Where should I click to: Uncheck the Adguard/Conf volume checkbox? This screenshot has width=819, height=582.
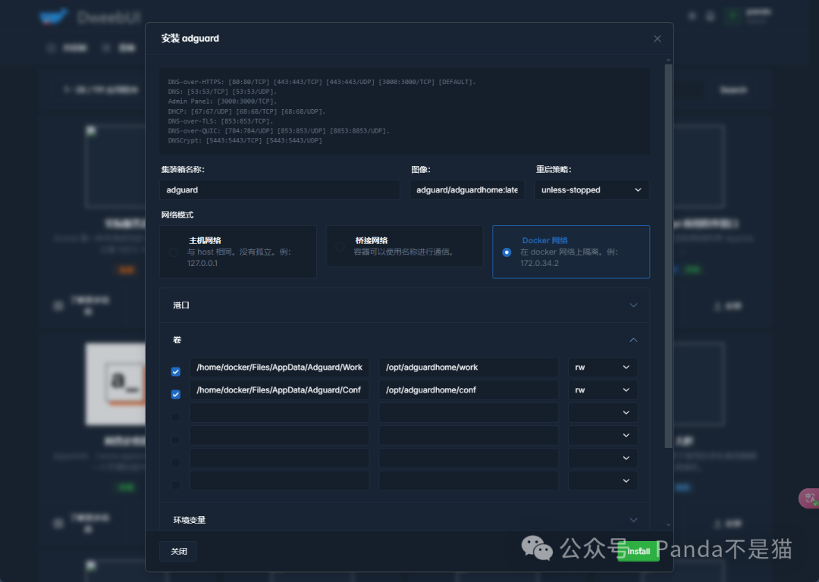(x=175, y=394)
